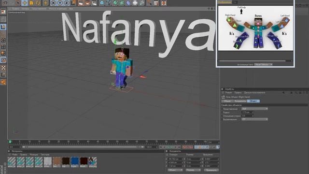Screen dimensions: 309x174
Task: Activate the Scale tool in top toolbar
Action: point(31,3)
